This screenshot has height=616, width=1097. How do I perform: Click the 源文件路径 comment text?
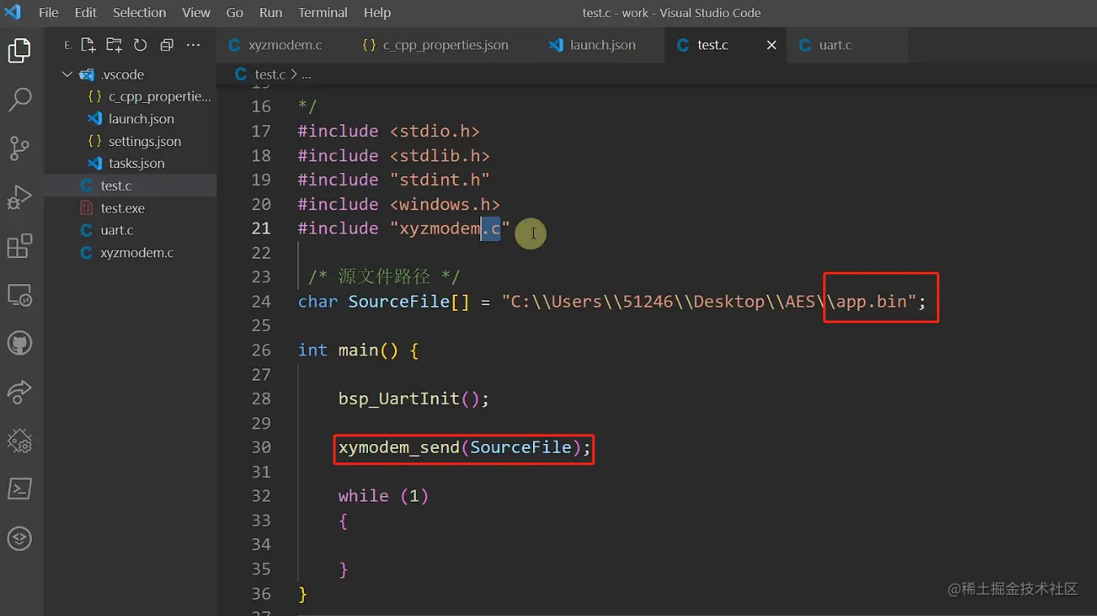tap(384, 277)
